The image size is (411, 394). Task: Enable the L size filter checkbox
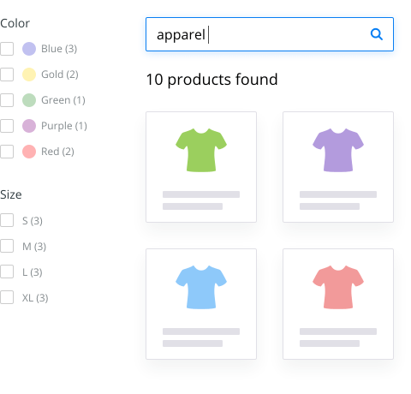coord(7,272)
